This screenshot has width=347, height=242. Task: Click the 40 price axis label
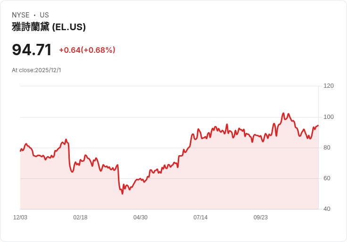pos(327,209)
